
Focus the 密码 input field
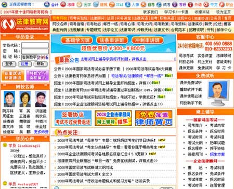point(35,51)
